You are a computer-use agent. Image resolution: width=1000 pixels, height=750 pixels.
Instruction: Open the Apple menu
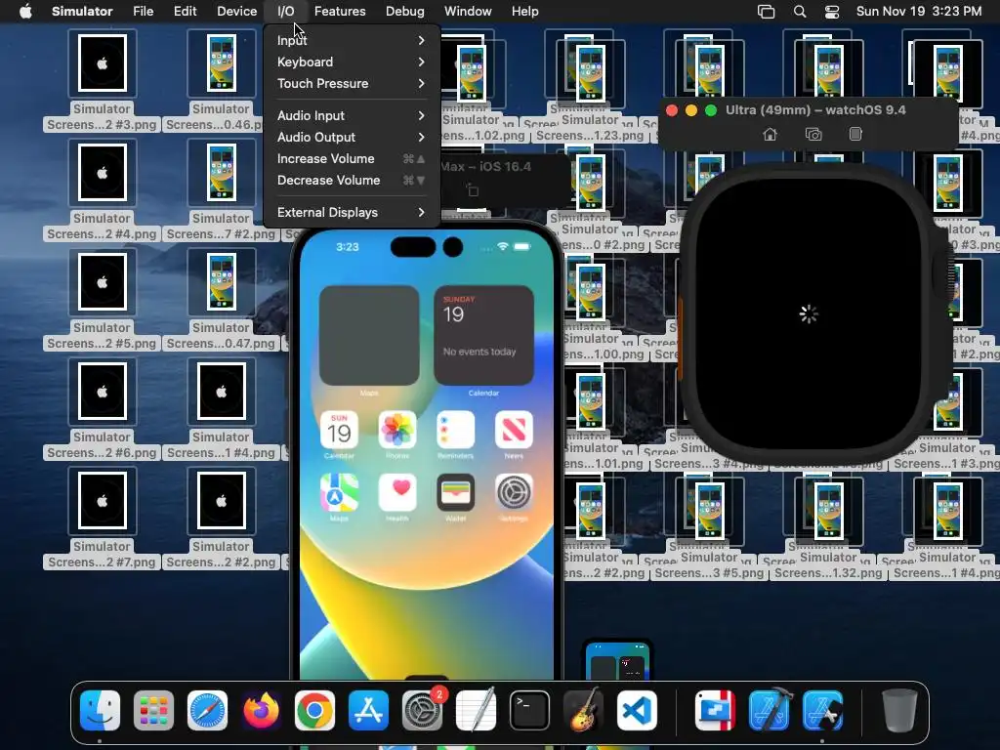point(25,12)
